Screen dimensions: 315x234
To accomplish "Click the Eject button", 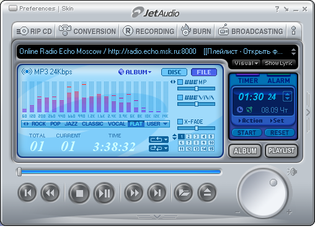I will coord(207,193).
